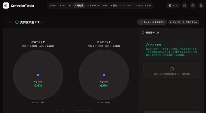
Task: Click the ControllerTest.io gamepad logo icon
Action: click(6, 5)
